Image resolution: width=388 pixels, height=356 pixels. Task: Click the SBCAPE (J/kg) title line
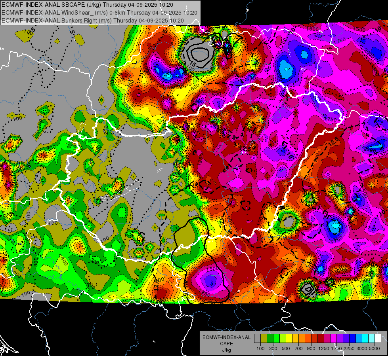click(87, 5)
